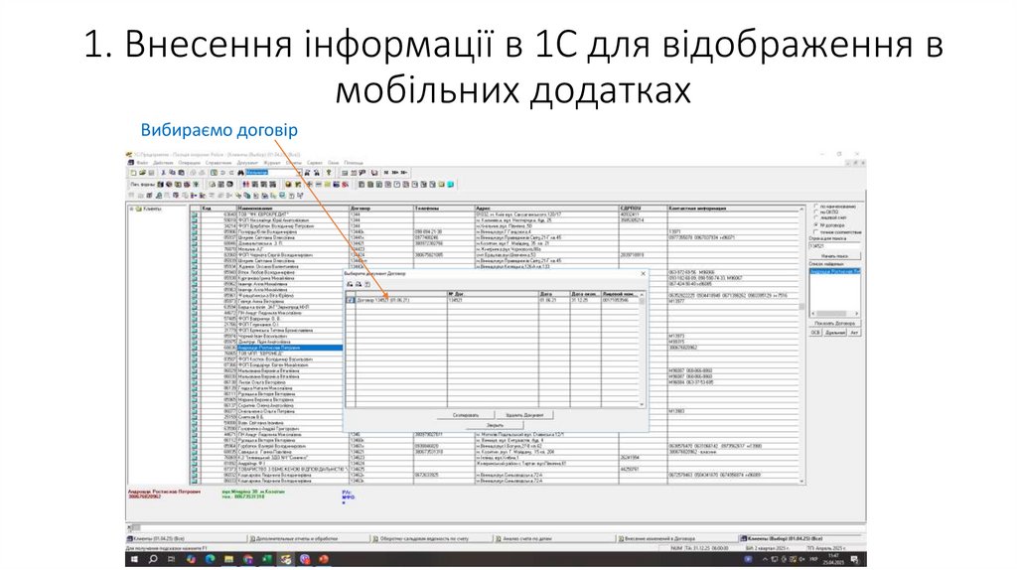Click the document icon of the Договор 13452 row
The width and height of the screenshot is (1017, 570).
(351, 300)
